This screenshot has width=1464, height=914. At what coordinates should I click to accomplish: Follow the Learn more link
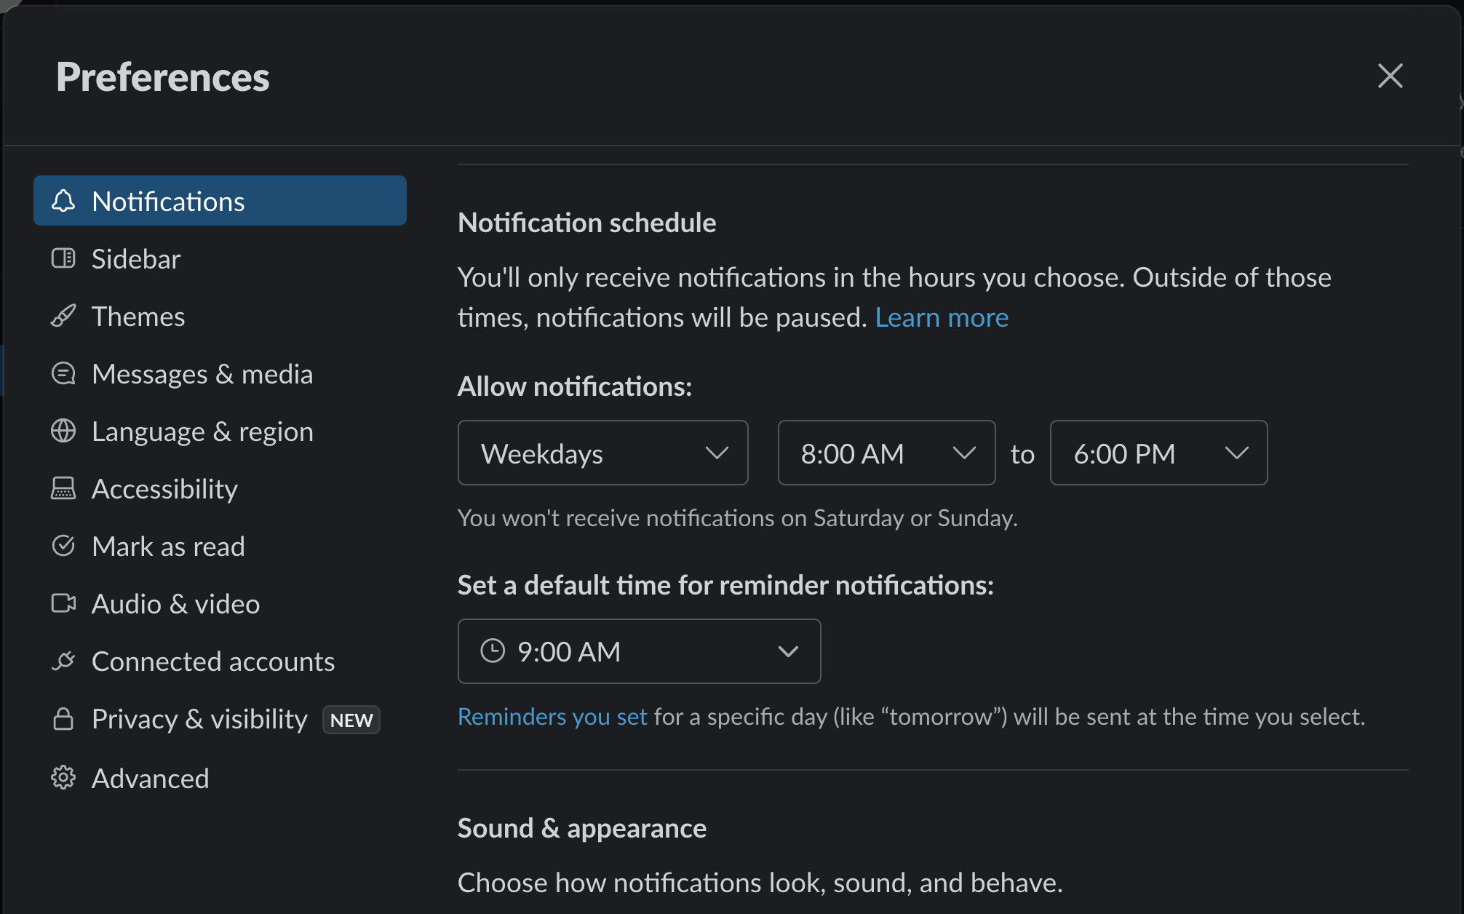(x=942, y=317)
